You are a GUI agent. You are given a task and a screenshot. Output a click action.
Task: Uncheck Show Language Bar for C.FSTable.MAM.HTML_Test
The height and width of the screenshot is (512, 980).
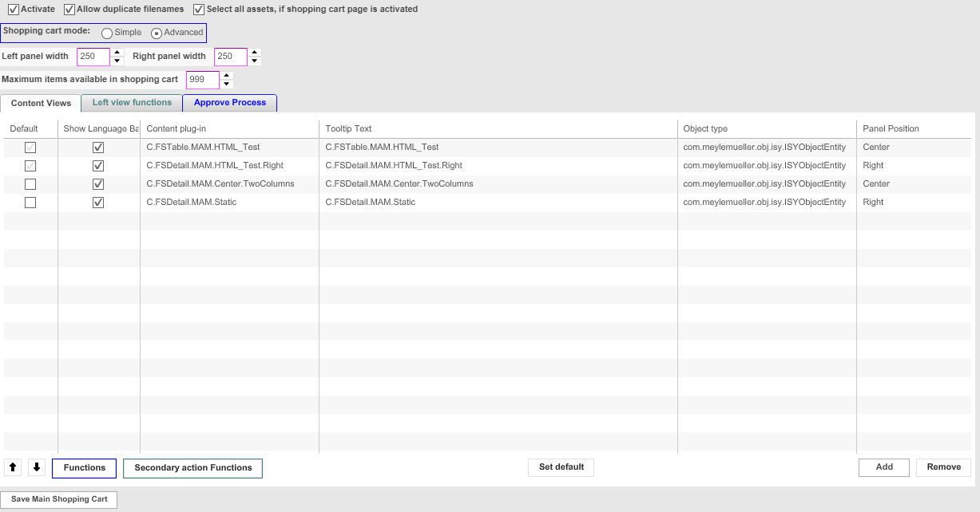pyautogui.click(x=98, y=147)
